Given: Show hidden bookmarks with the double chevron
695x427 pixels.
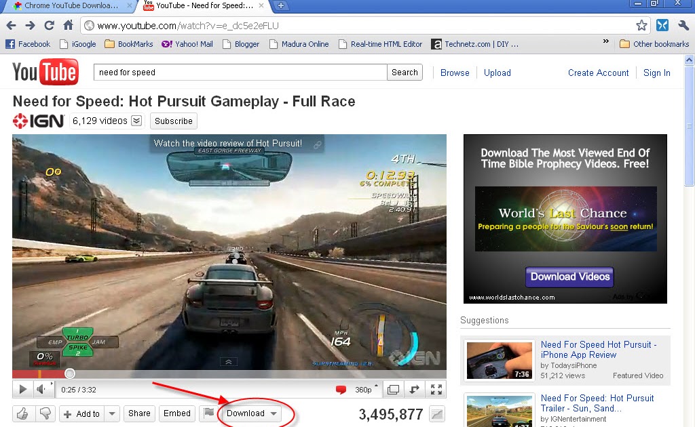Looking at the screenshot, I should click(606, 41).
